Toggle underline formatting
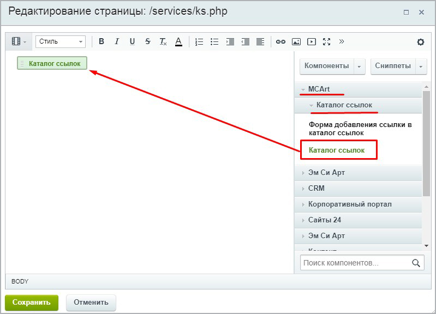 [133, 41]
